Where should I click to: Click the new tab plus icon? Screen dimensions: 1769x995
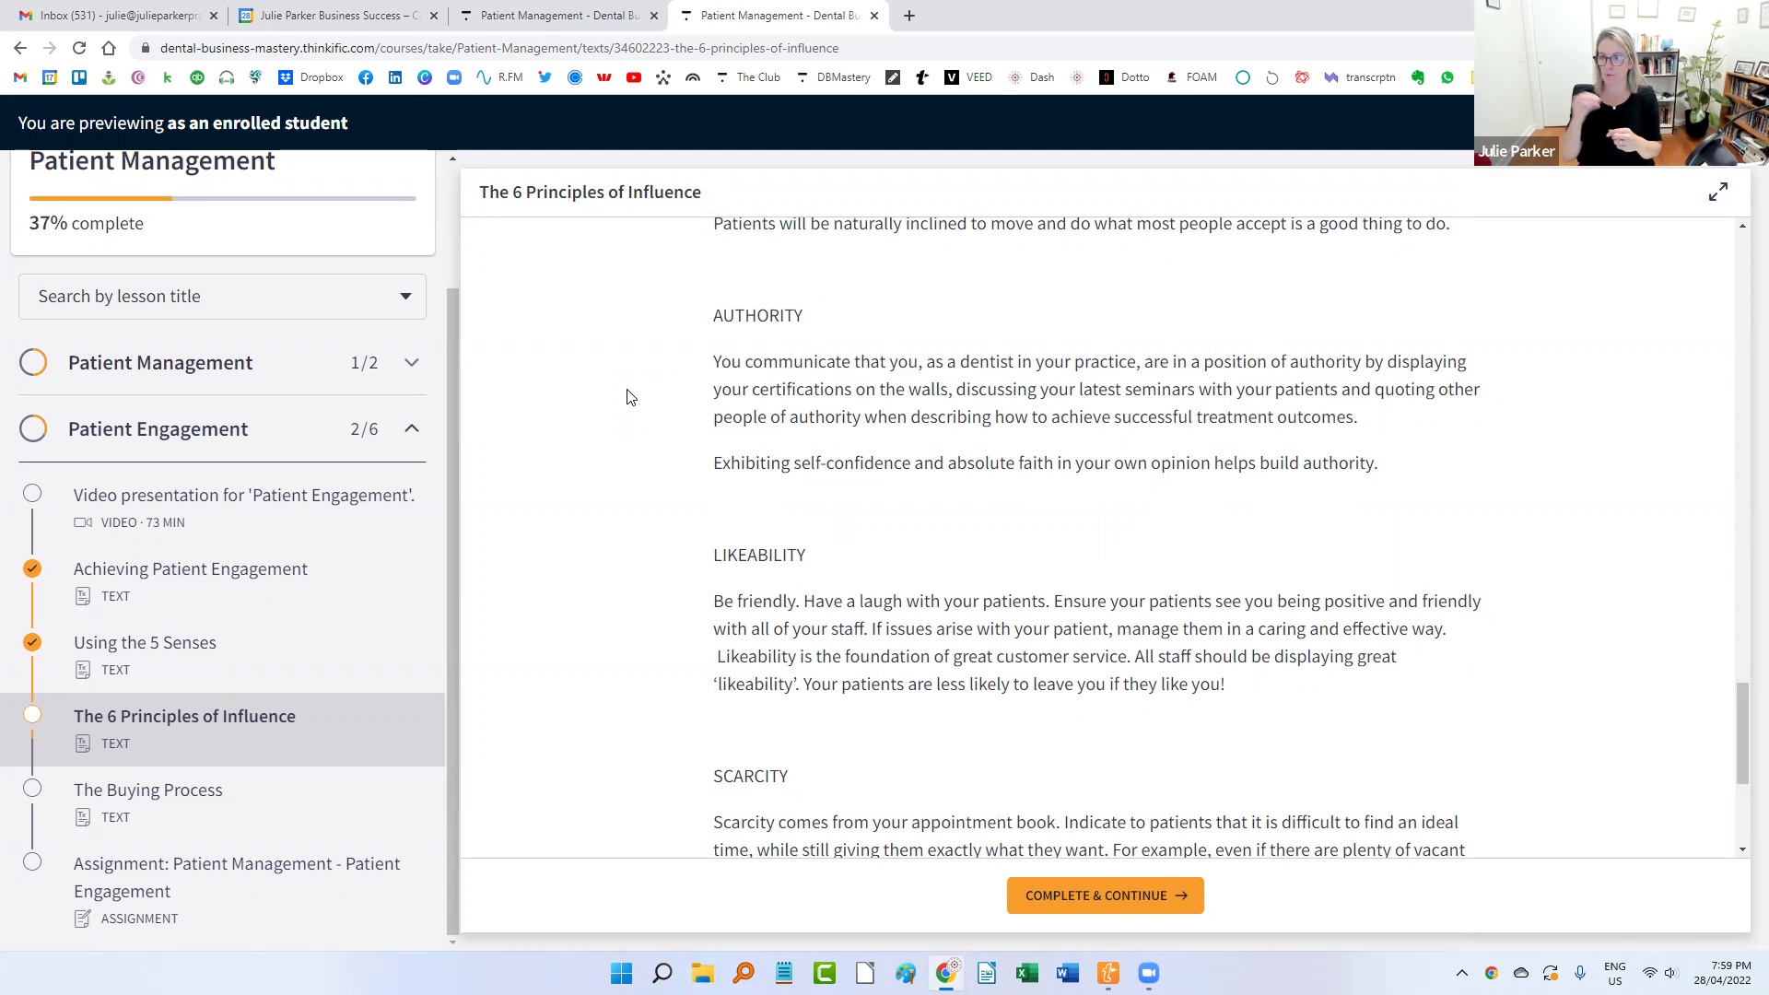[x=908, y=16]
